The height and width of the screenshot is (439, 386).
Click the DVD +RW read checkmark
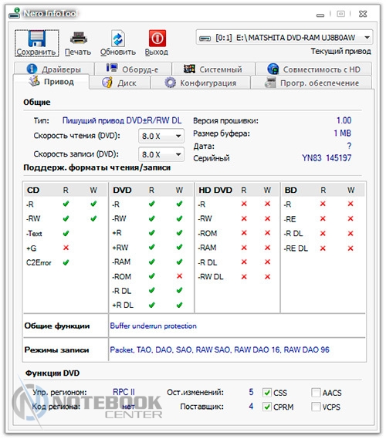[x=152, y=247]
